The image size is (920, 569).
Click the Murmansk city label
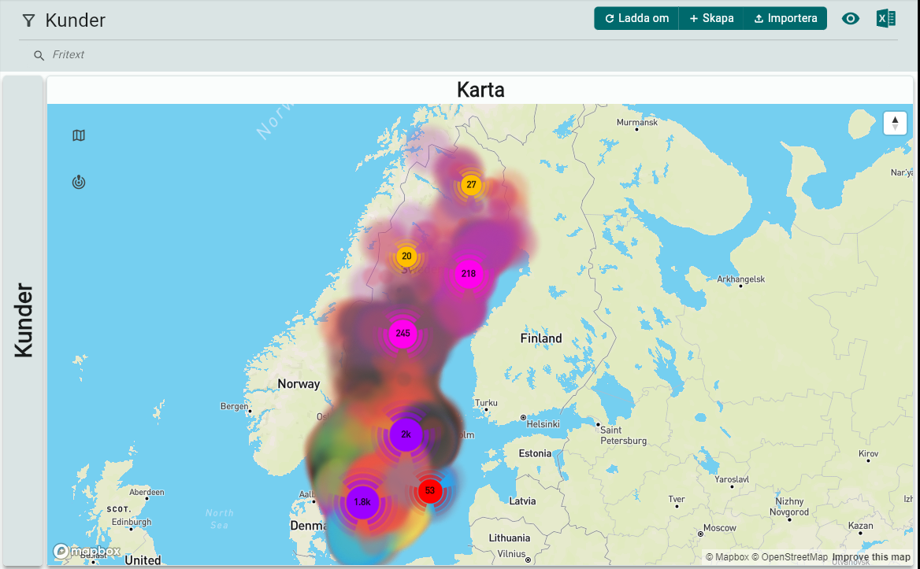coord(636,123)
